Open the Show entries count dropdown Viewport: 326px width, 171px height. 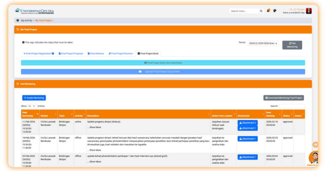[32, 106]
